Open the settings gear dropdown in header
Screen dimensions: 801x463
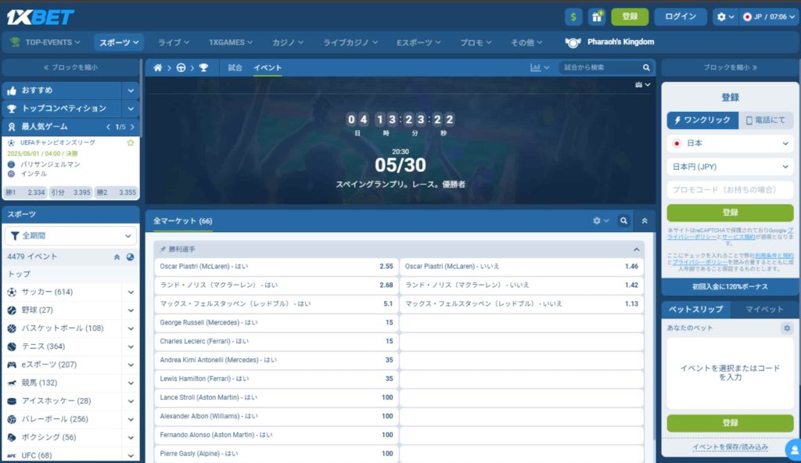point(725,17)
